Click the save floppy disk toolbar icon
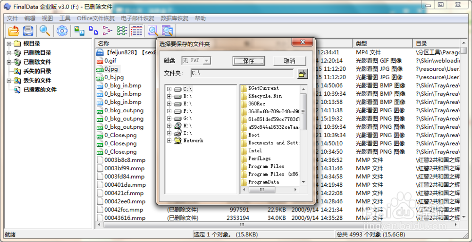Viewport: 472px width, 242px height. pos(28,31)
